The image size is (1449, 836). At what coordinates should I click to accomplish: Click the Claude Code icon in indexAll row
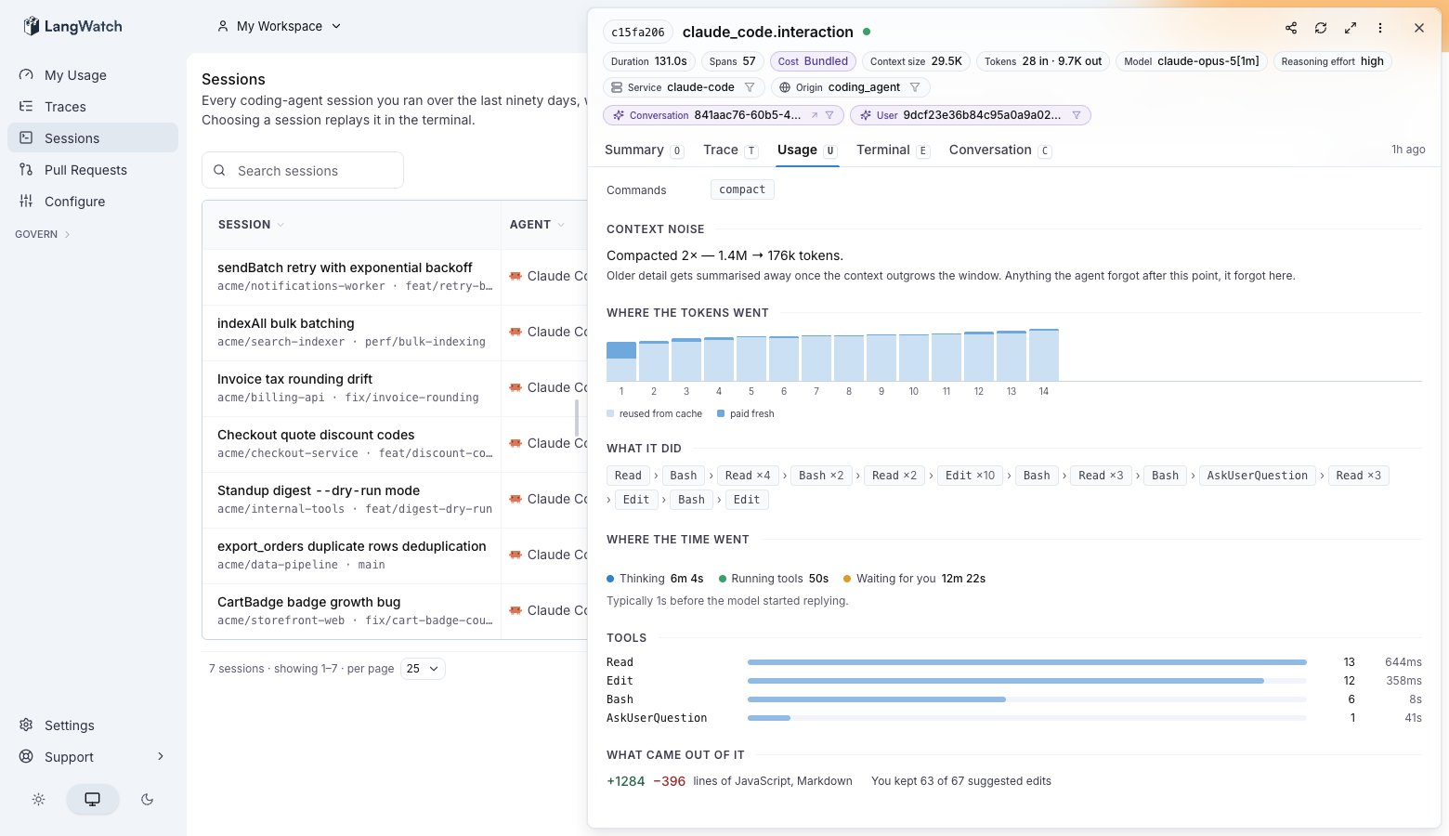click(x=516, y=332)
